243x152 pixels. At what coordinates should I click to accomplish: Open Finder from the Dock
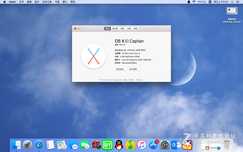[x=16, y=145]
